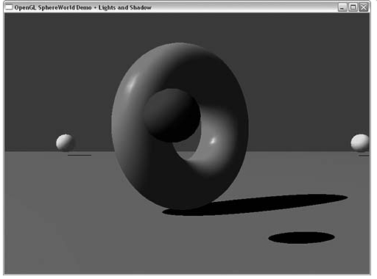Screen dimensions: 377x279
Task: Click the dark background wall above the horizon
Action: 61,73
